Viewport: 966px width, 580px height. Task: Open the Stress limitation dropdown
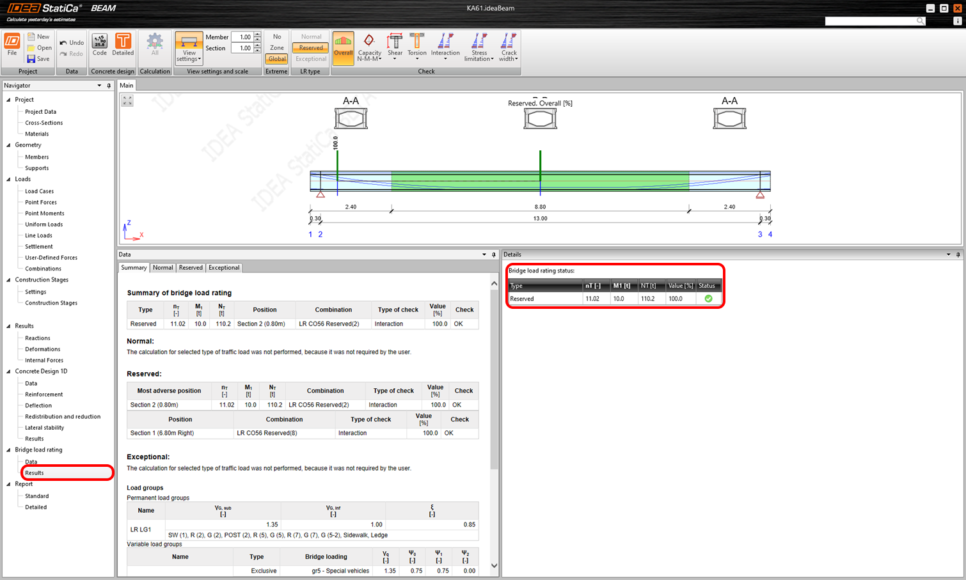click(x=479, y=49)
